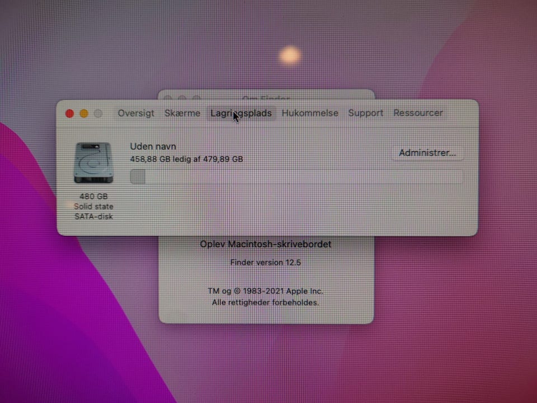This screenshot has height=403, width=537.
Task: Open the Skærme tab
Action: pos(182,113)
